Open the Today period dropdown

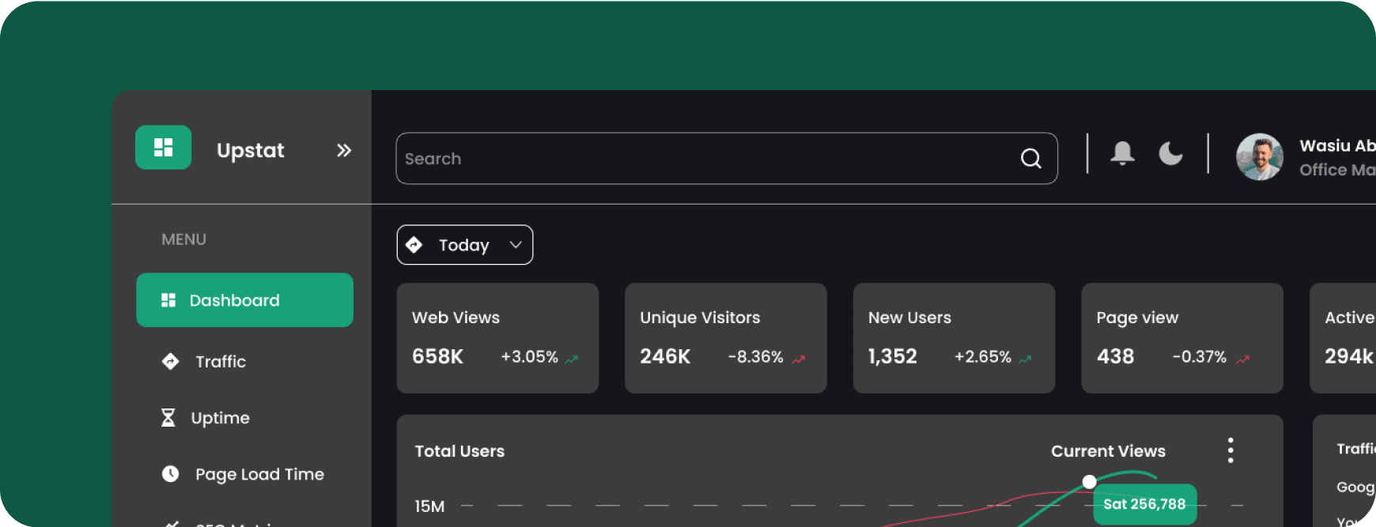pyautogui.click(x=465, y=245)
